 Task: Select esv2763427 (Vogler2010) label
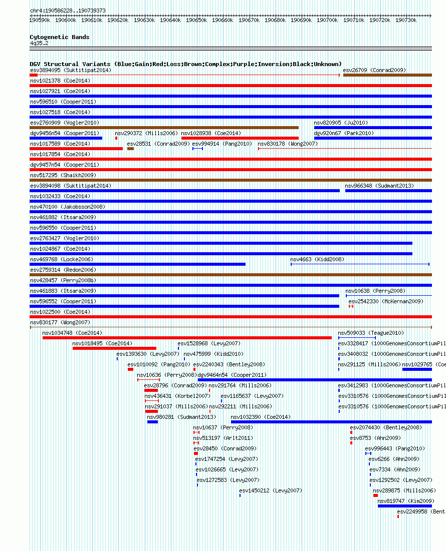pos(65,239)
